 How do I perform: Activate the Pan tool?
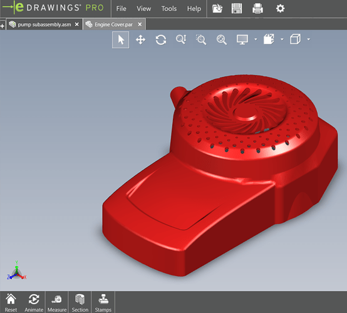coord(140,40)
